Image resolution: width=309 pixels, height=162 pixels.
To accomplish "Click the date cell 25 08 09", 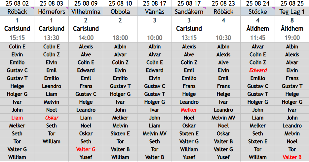I will click(x=86, y=3).
